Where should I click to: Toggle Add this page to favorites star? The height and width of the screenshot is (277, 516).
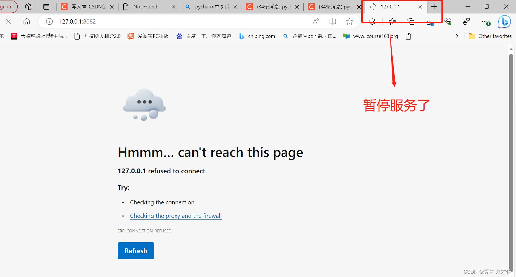point(349,21)
